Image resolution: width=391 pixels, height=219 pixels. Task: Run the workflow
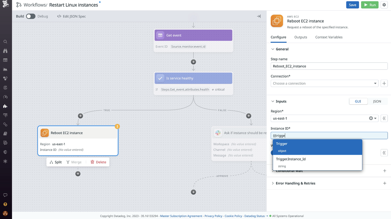[370, 5]
